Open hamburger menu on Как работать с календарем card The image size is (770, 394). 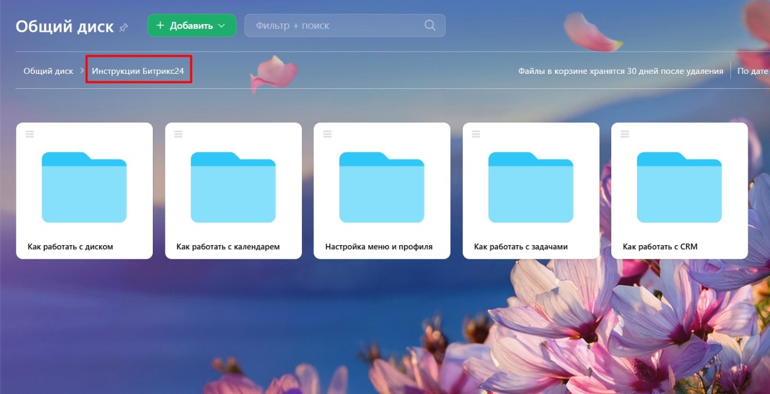click(178, 134)
